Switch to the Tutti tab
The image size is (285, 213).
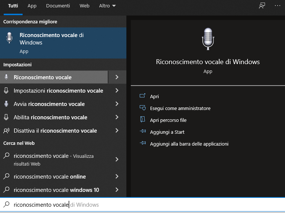click(x=13, y=6)
